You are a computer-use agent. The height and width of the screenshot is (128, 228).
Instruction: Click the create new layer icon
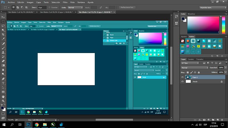coord(217,120)
